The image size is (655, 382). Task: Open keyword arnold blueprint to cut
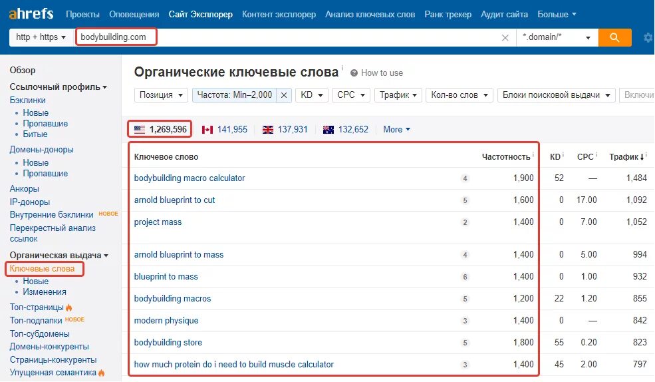(x=174, y=200)
